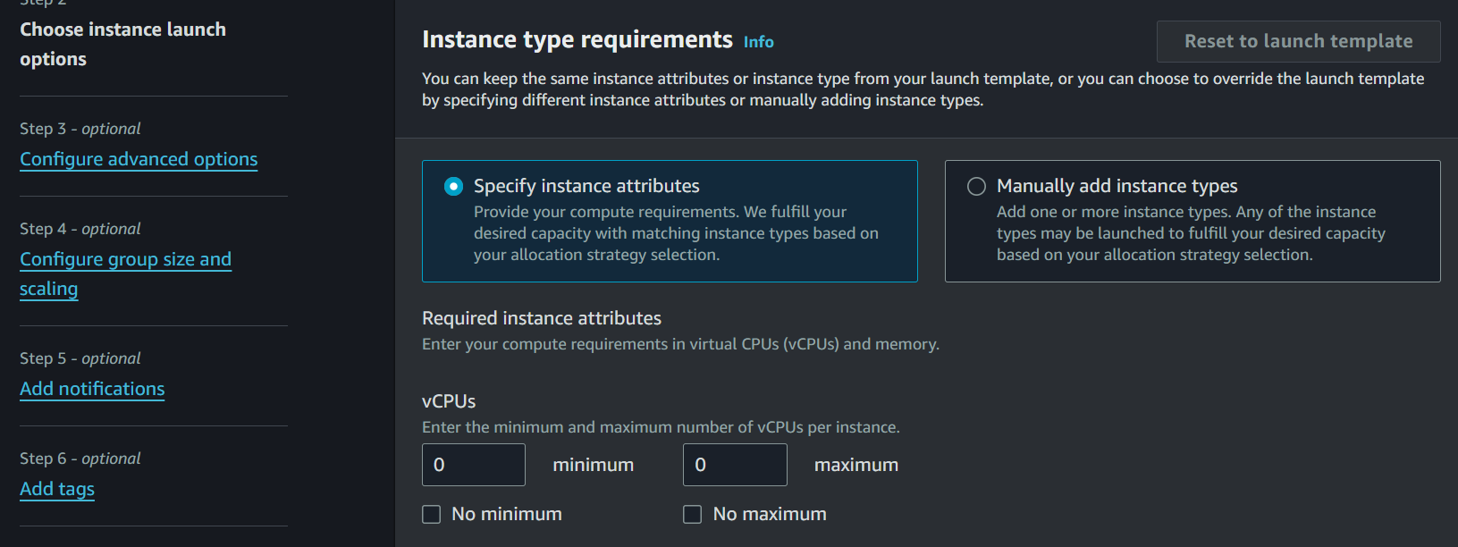The height and width of the screenshot is (547, 1458).
Task: Focus the vCPUs minimum input field
Action: pyautogui.click(x=473, y=465)
